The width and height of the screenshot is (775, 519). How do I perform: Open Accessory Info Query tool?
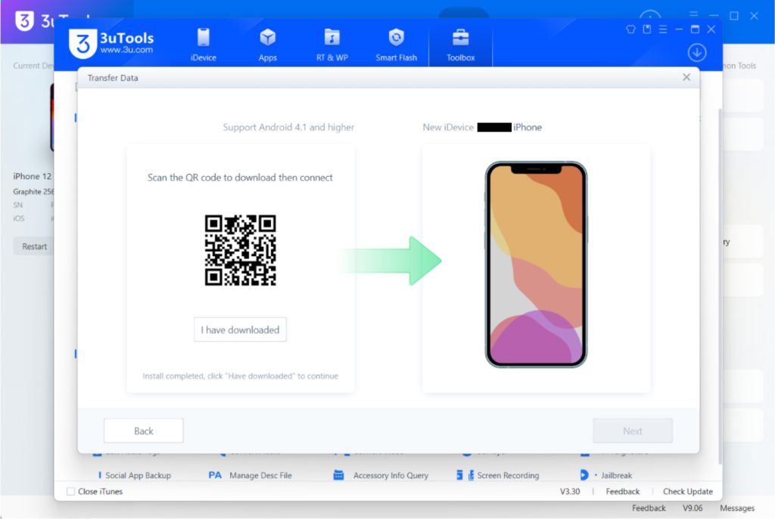pyautogui.click(x=381, y=475)
